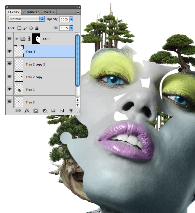
Task: Select the Tree 2 copy 2 thumbnail
Action: pos(19,64)
